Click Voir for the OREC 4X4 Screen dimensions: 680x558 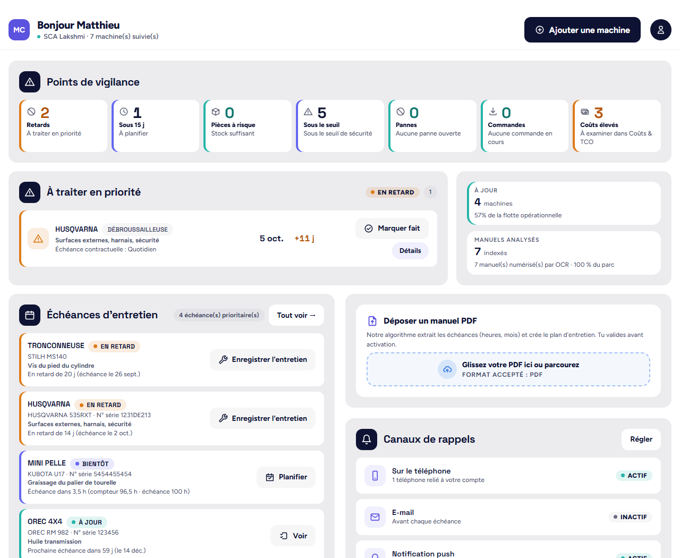pyautogui.click(x=293, y=536)
